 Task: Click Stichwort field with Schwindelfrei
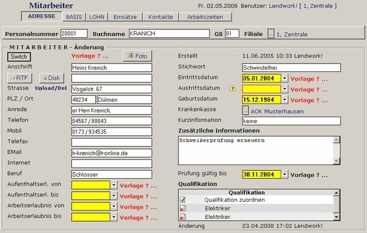click(x=291, y=68)
